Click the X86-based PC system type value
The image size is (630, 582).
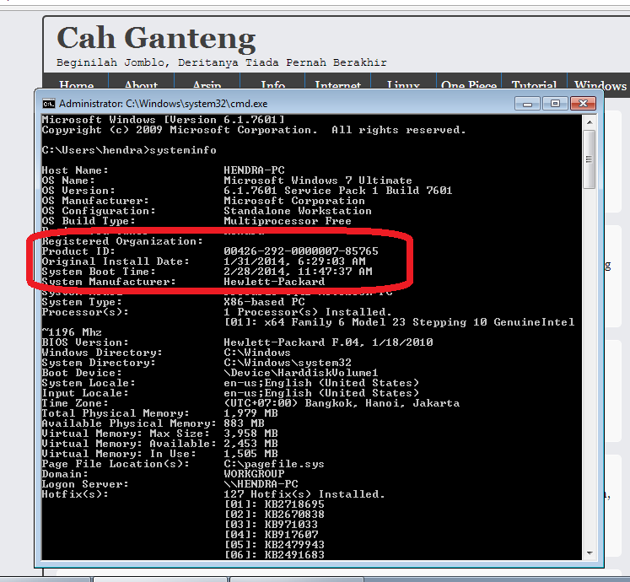(264, 302)
